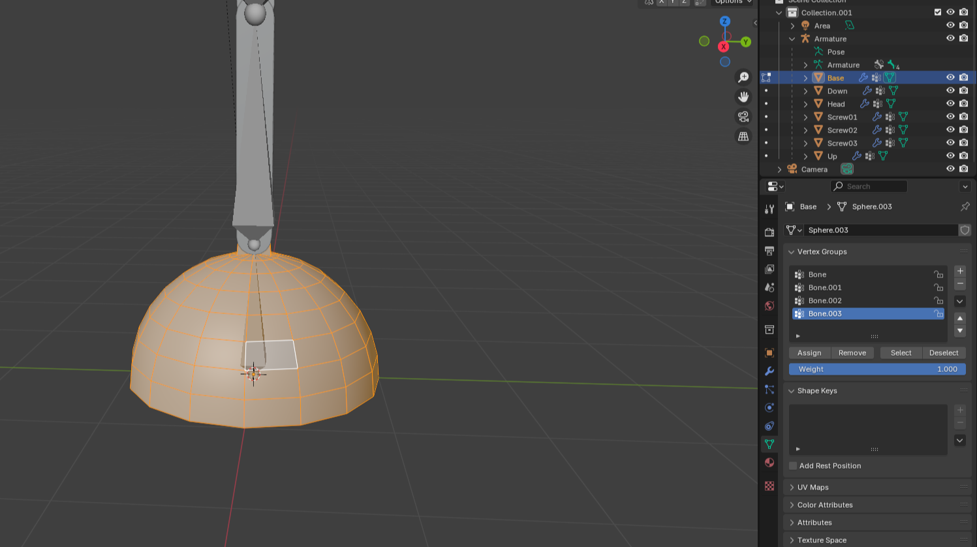The image size is (977, 547).
Task: Collapse the Shape Keys panel
Action: point(792,391)
